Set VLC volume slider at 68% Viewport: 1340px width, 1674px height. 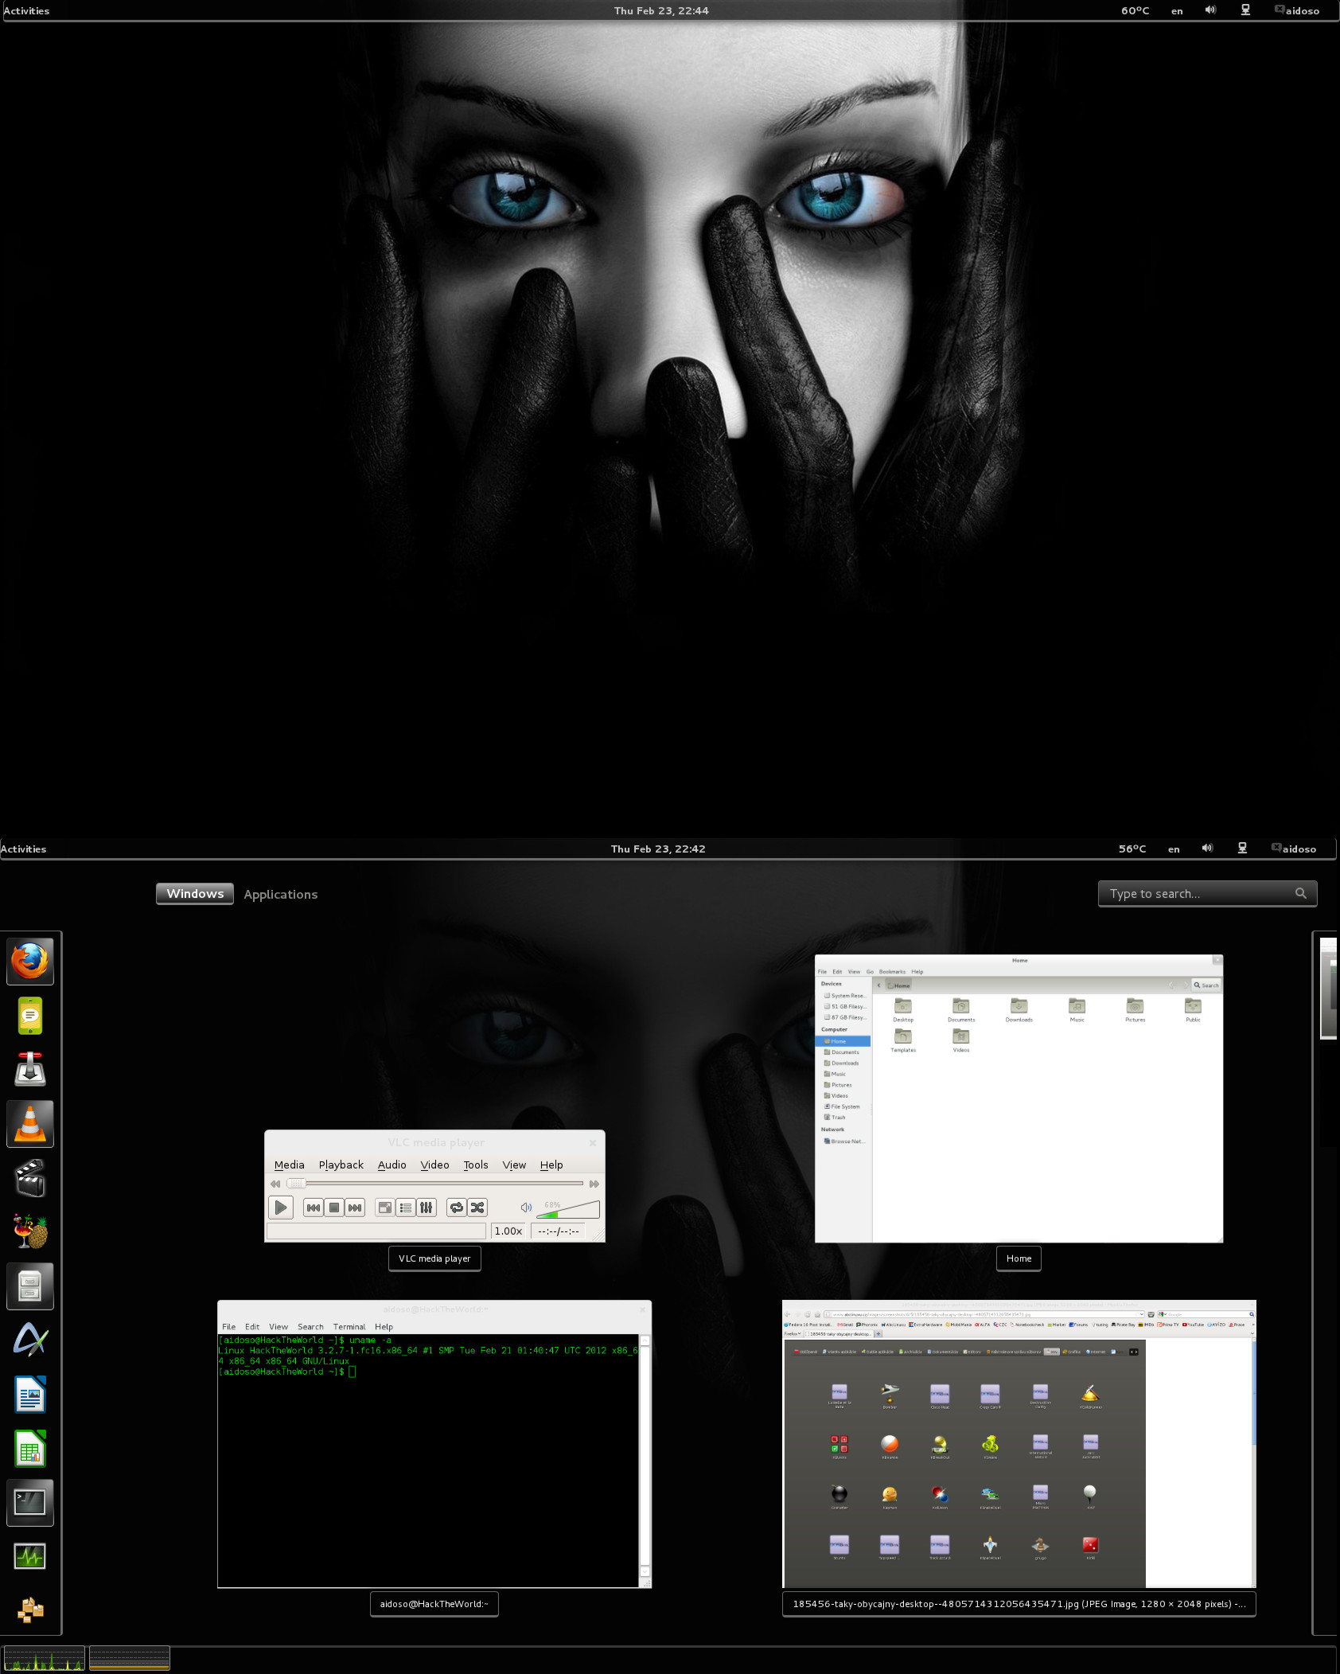568,1209
